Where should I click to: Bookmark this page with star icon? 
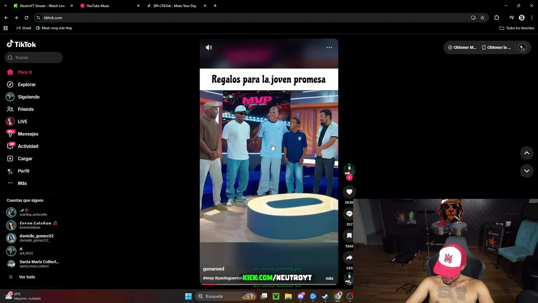pos(483,18)
